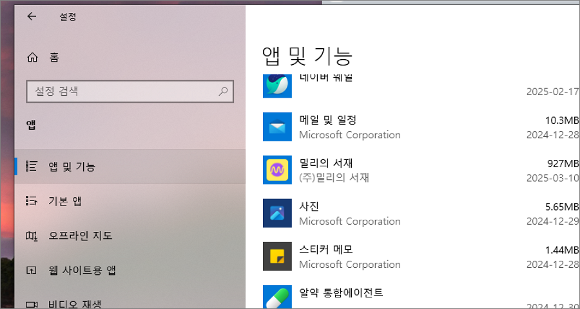Click the 2025-03-10 install date
This screenshot has height=309, width=580.
pyautogui.click(x=553, y=178)
